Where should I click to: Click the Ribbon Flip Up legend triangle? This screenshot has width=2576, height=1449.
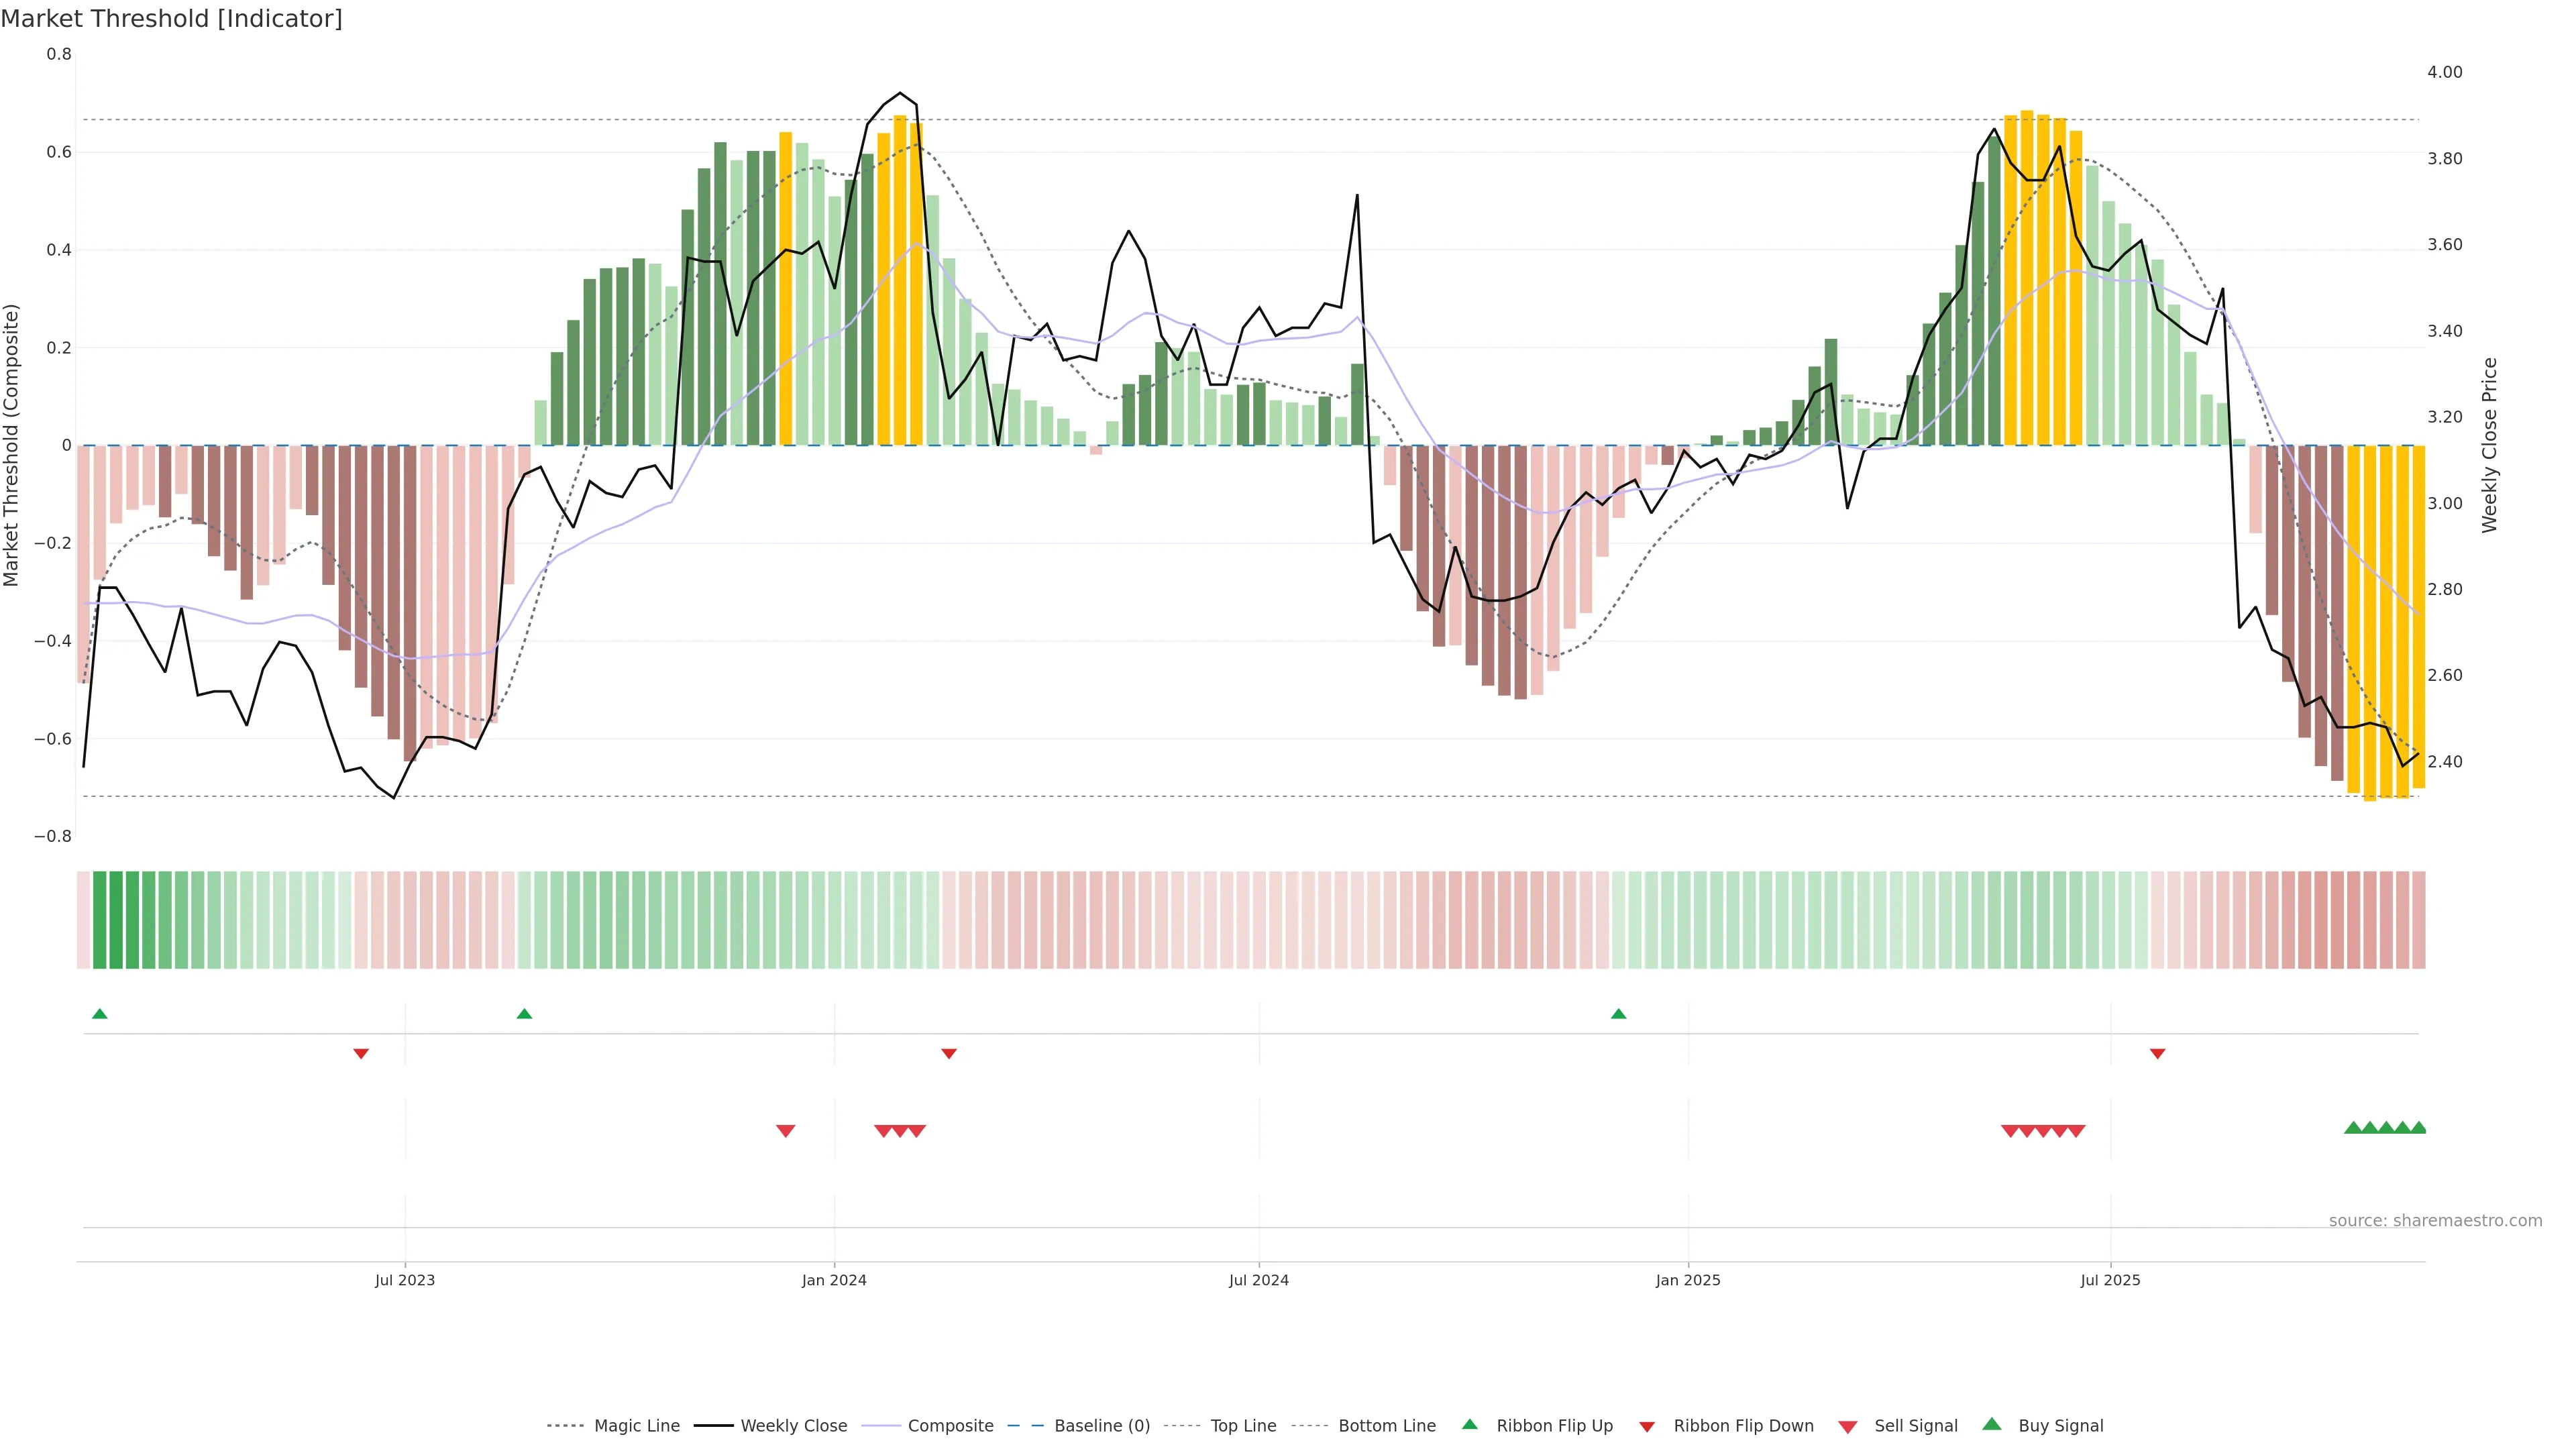(1469, 1424)
